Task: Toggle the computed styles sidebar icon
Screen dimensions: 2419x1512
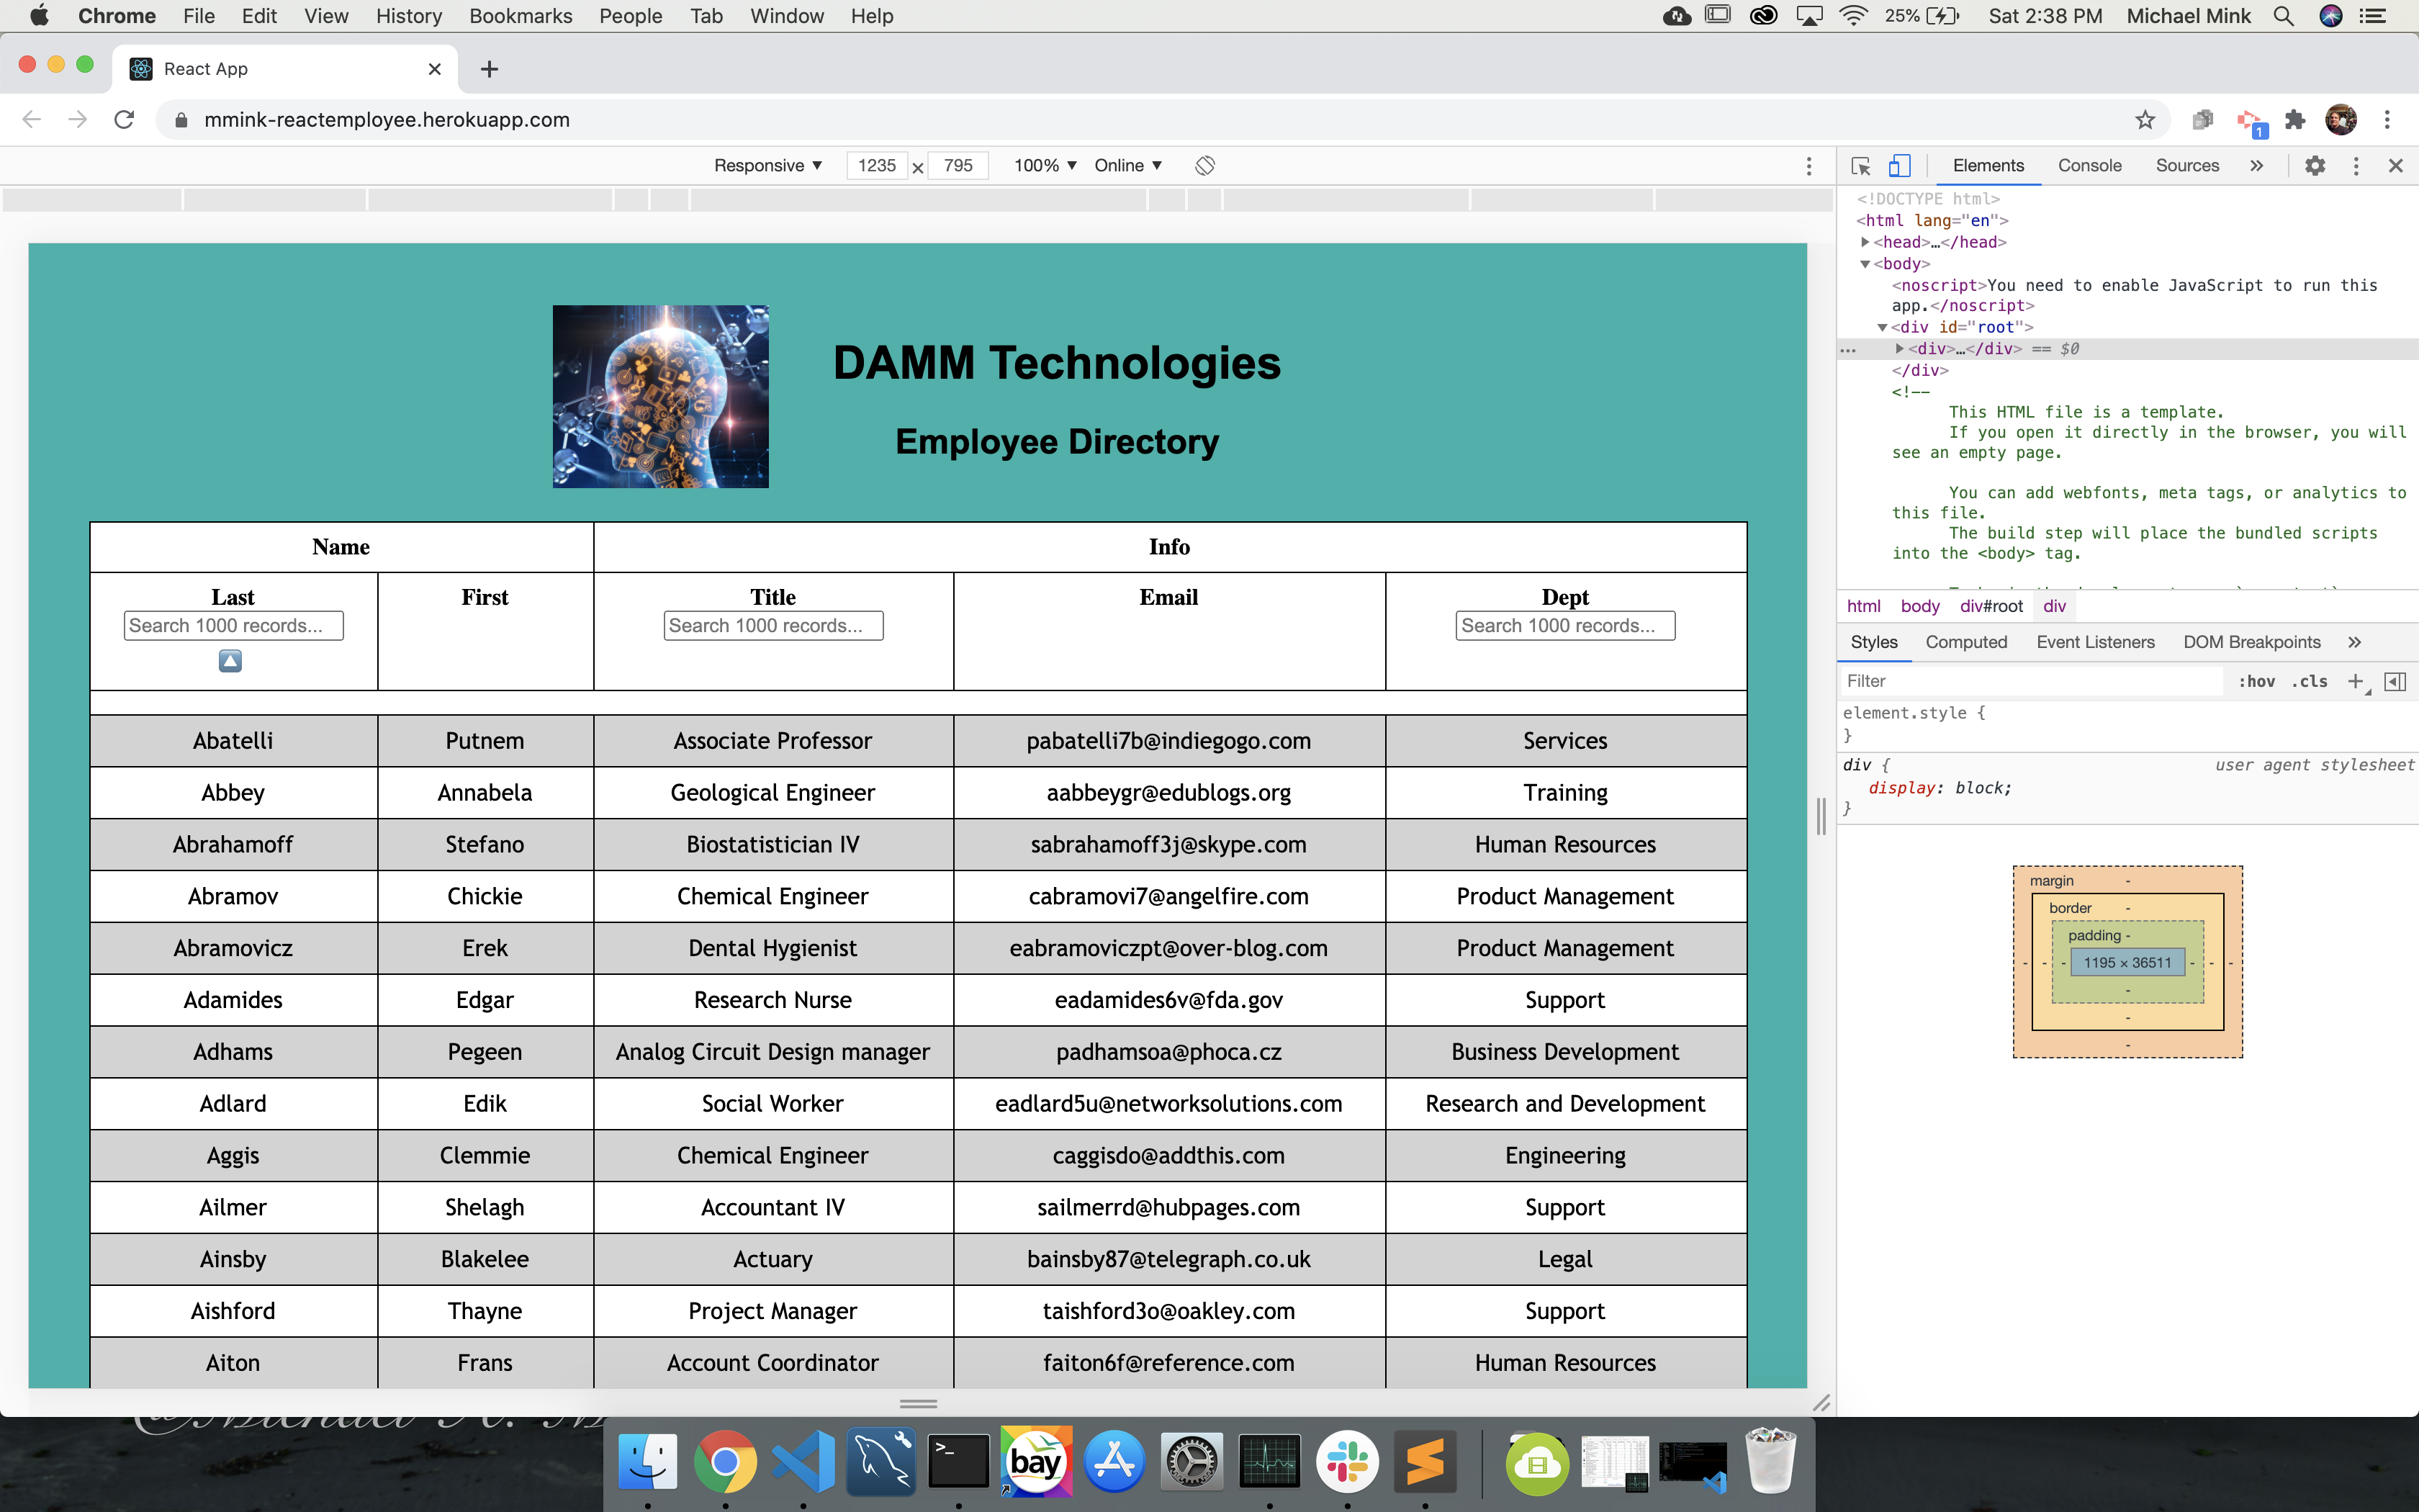Action: pyautogui.click(x=2395, y=681)
